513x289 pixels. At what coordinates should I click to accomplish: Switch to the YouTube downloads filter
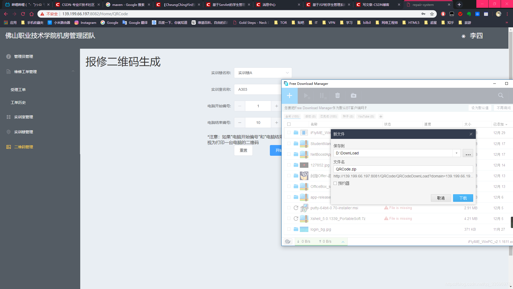point(366,116)
